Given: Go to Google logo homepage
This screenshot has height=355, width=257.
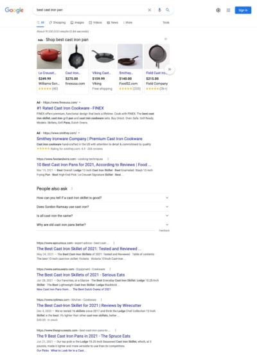Looking at the screenshot, I should coord(14,10).
